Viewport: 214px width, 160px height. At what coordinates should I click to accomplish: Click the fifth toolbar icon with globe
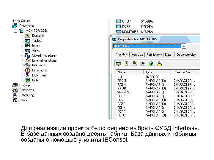click(x=151, y=63)
